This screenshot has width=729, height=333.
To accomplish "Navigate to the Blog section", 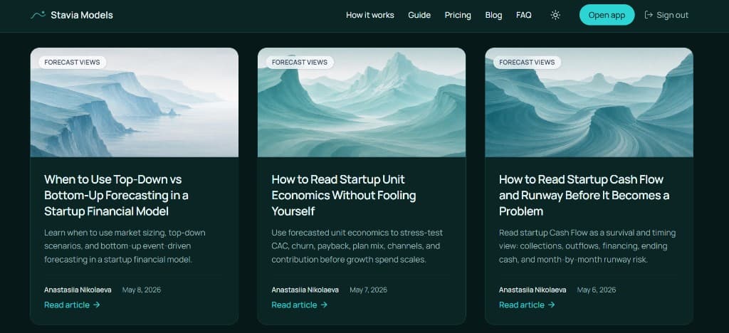I will tap(494, 15).
